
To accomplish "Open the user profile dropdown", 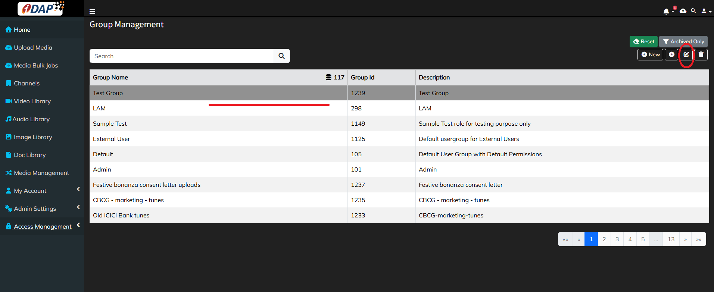I will click(x=705, y=11).
